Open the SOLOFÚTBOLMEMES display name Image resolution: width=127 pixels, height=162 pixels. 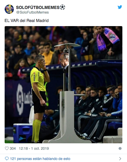38,7
